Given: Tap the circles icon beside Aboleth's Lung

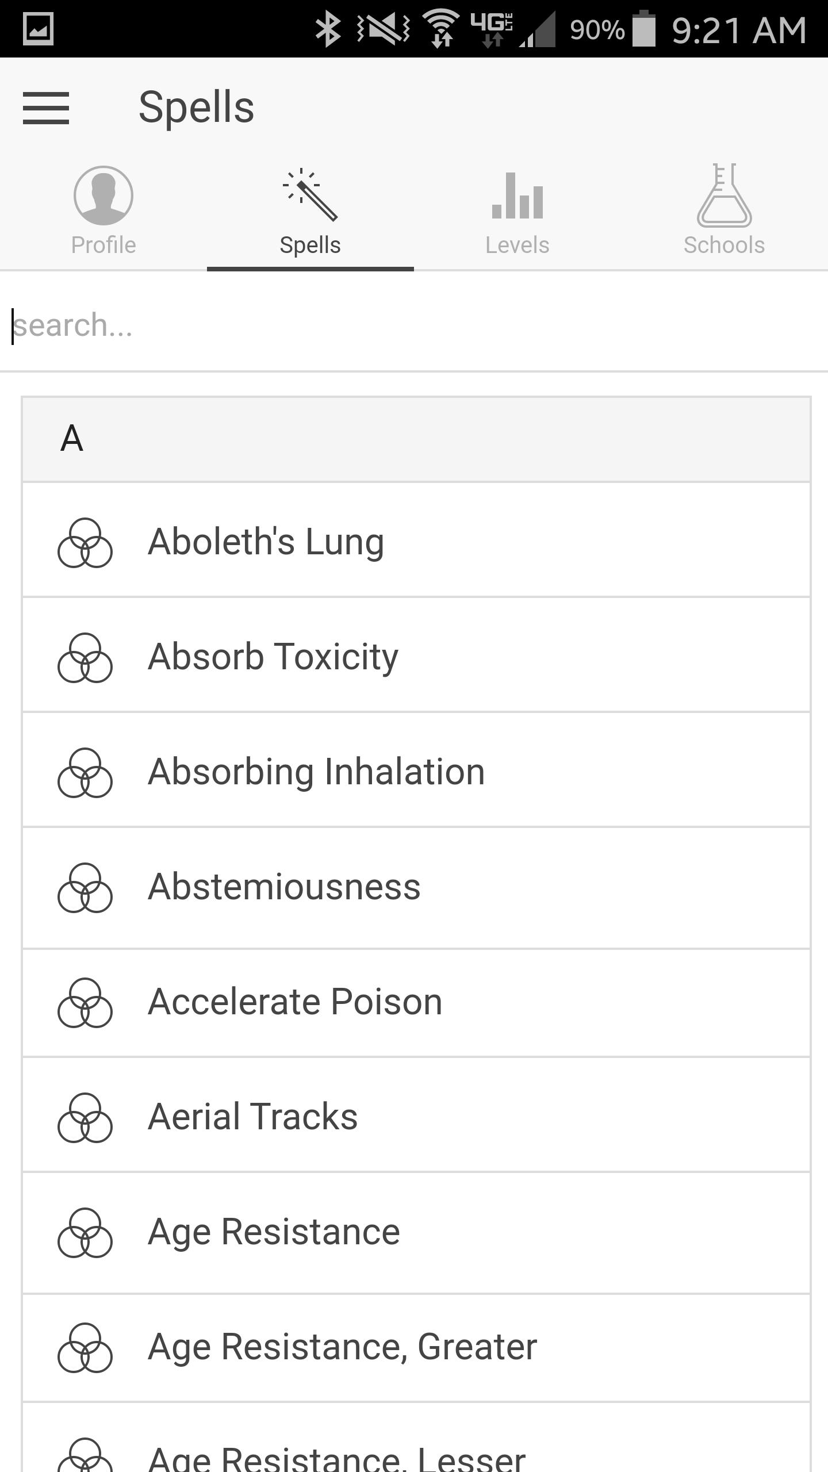Looking at the screenshot, I should (x=85, y=543).
